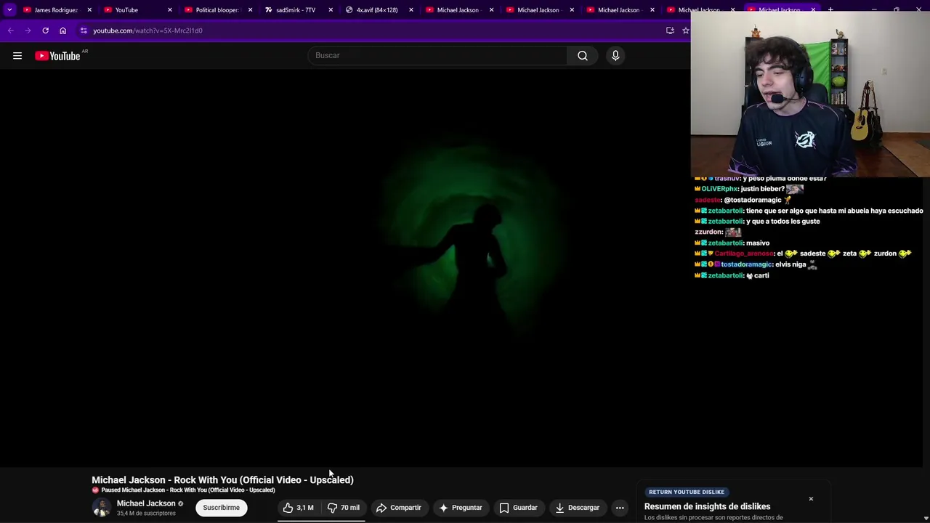The width and height of the screenshot is (930, 523).
Task: Click the youtube.com address bar URL
Action: pyautogui.click(x=147, y=31)
